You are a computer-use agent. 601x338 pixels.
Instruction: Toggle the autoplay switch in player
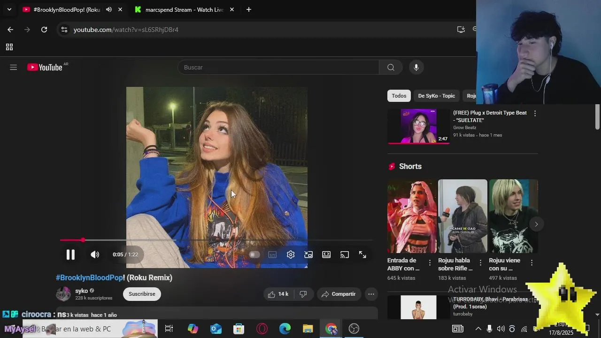(x=254, y=254)
